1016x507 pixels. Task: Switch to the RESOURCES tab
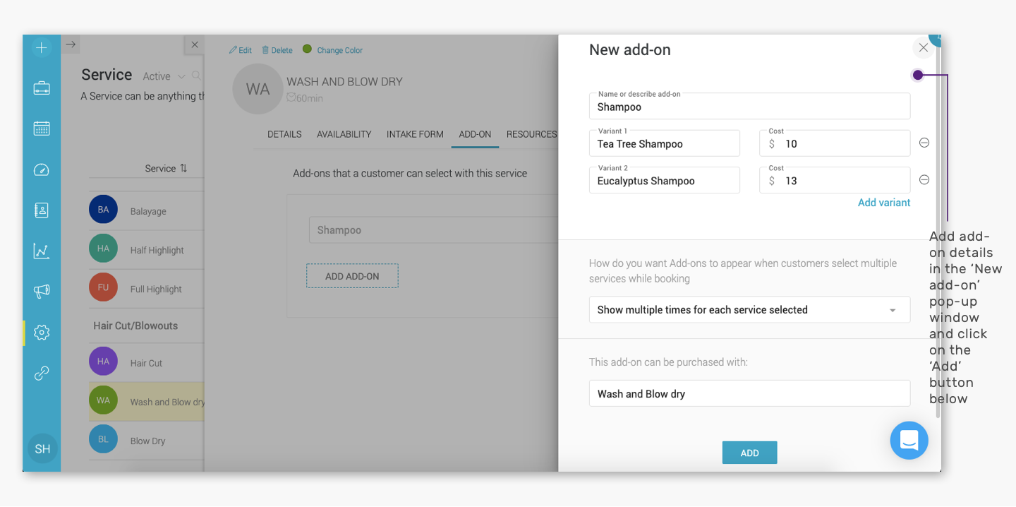(x=531, y=134)
